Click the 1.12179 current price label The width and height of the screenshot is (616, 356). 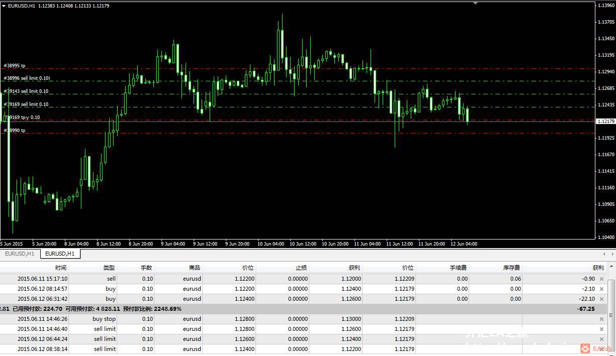605,121
